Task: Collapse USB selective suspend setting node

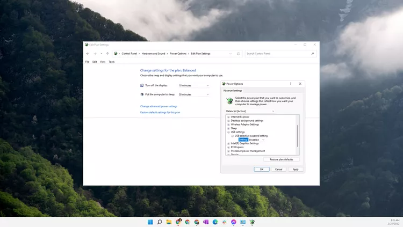Action: pos(232,136)
